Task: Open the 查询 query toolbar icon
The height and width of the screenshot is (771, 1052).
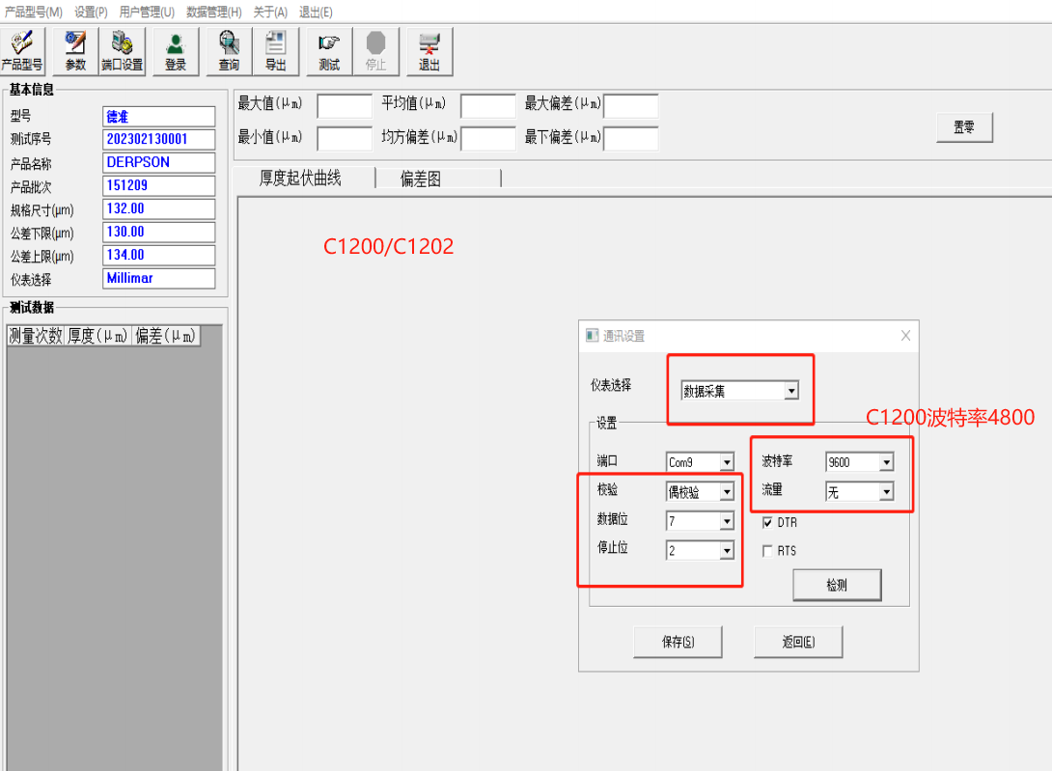Action: point(229,51)
